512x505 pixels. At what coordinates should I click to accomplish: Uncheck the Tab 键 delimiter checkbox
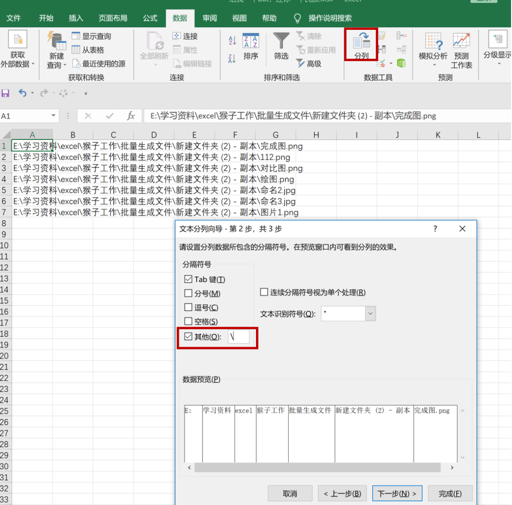[188, 279]
